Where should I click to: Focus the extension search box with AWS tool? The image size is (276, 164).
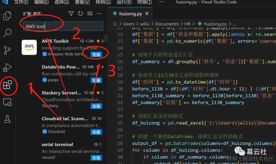pyautogui.click(x=63, y=26)
